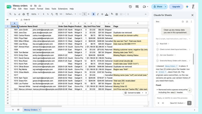Open the Opus model selector dropdown
This screenshot has width=202, height=114.
pos(178,103)
